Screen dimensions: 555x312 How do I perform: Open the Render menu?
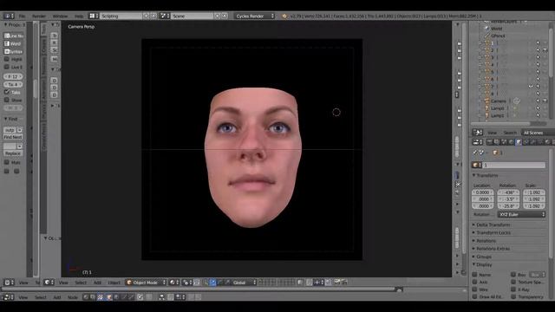39,16
